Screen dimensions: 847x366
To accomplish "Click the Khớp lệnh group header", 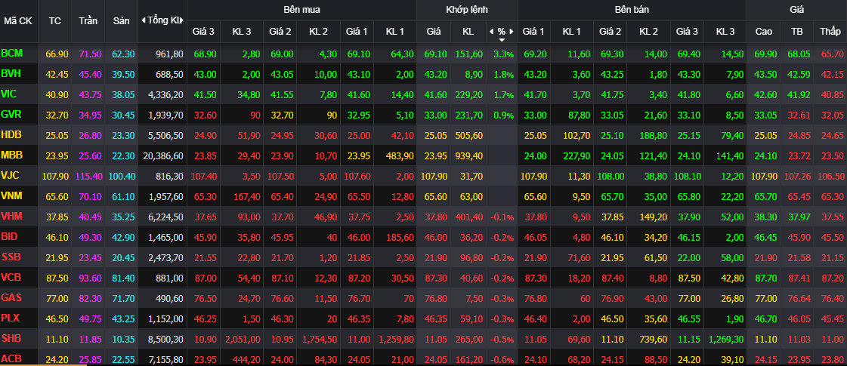I will 467,9.
